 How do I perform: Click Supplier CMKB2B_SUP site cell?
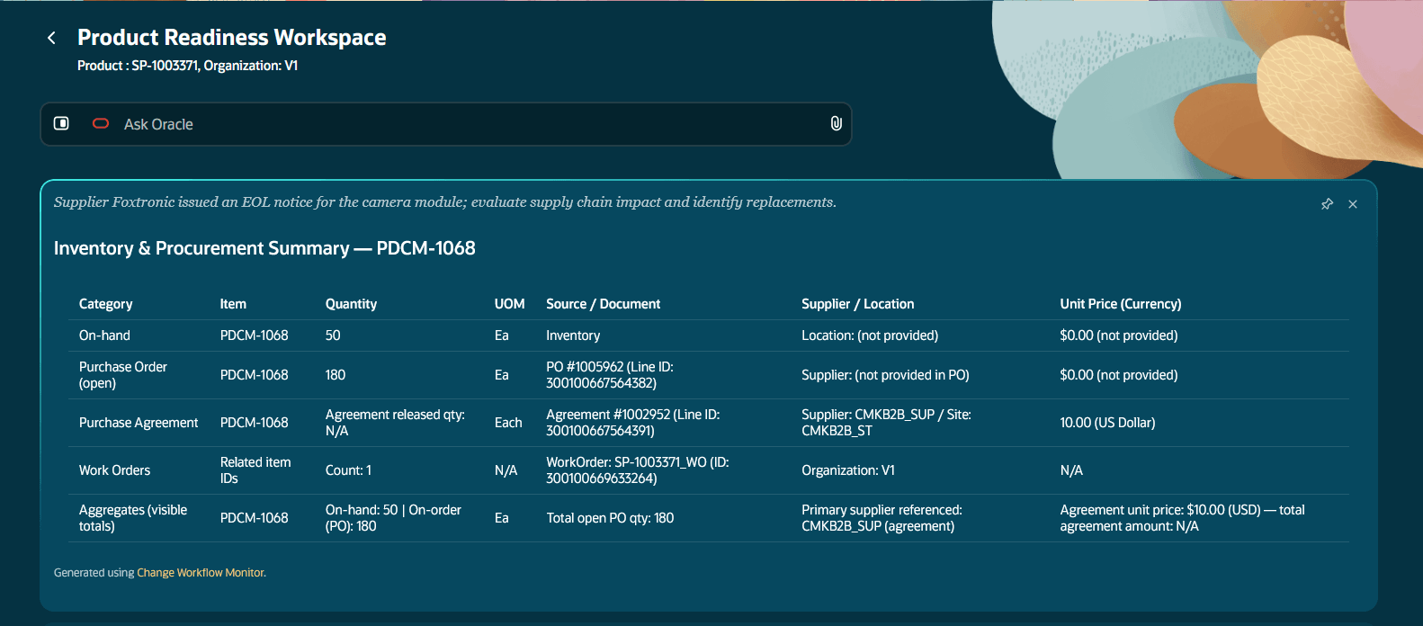tap(886, 423)
